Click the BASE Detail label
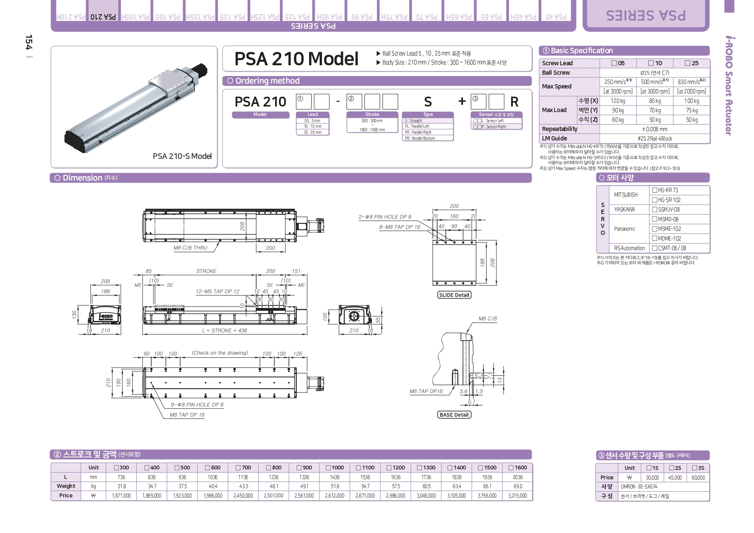The width and height of the screenshot is (754, 533). pyautogui.click(x=454, y=415)
